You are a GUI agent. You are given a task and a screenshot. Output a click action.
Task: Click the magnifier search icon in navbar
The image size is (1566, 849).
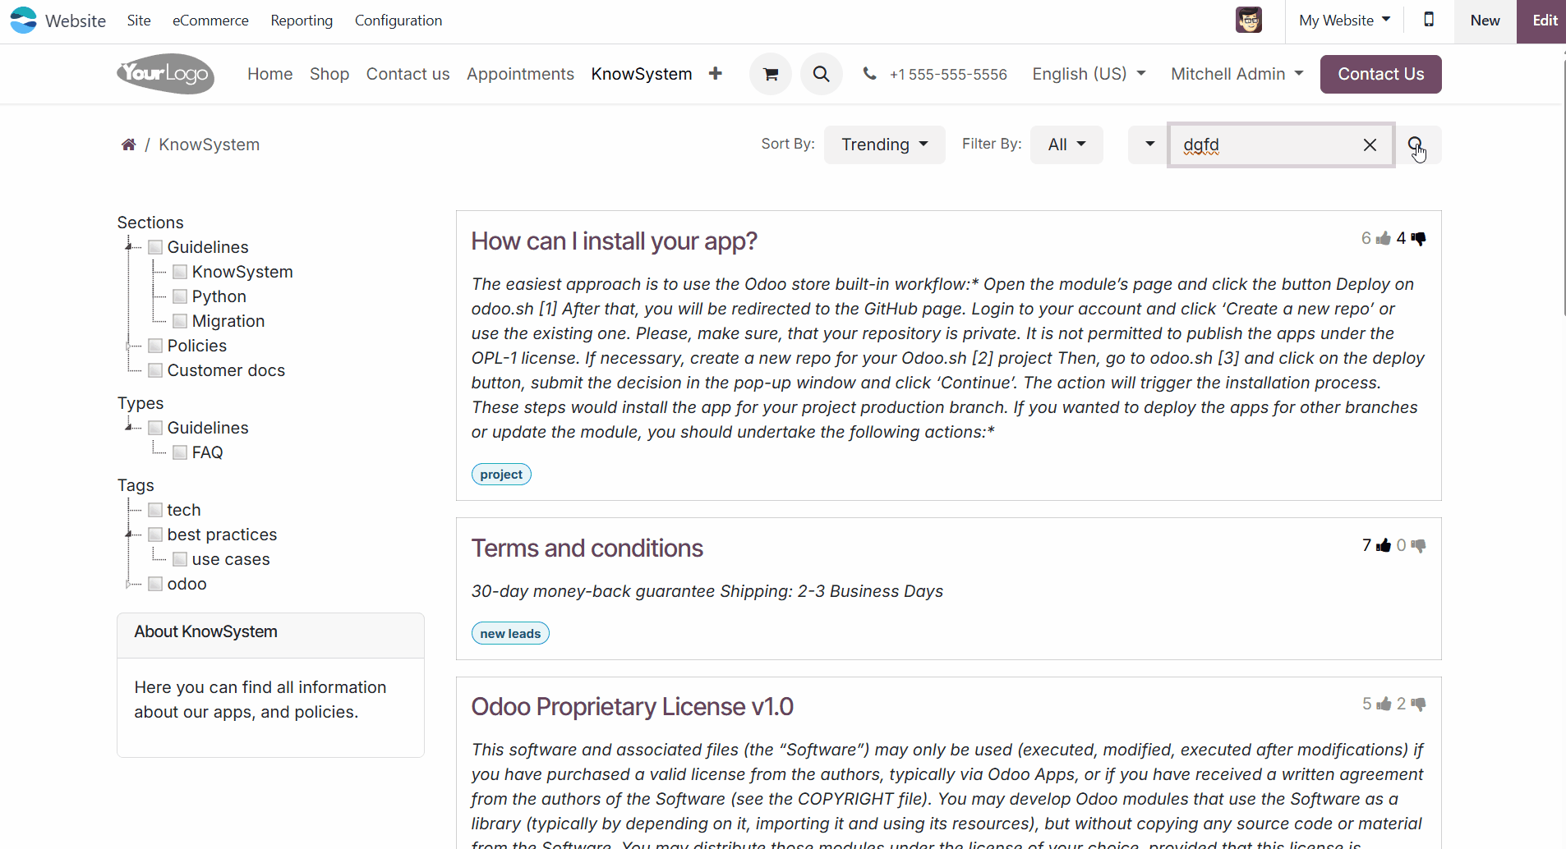[x=821, y=74]
